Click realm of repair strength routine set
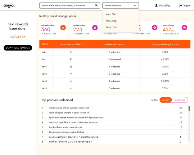Screen dimensions: 194x155 click(69, 113)
